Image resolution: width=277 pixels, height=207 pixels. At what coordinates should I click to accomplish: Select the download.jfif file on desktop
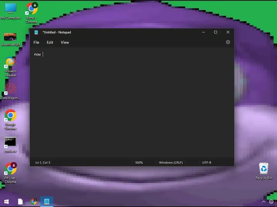[11, 40]
